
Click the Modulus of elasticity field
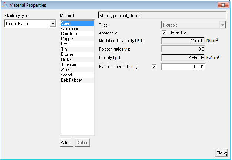coord(183,40)
